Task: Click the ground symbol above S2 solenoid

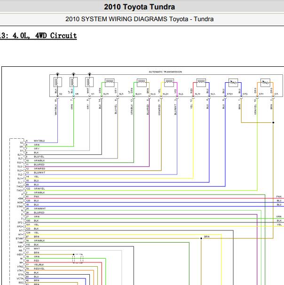Action: (x=58, y=74)
